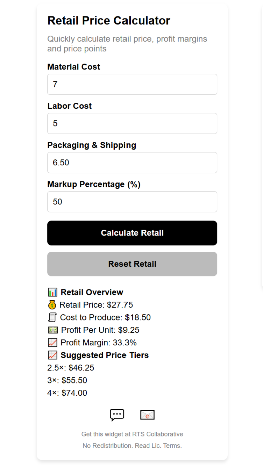Select the receipt icon beside Cost to Produce
This screenshot has height=467, width=263.
[x=52, y=317]
